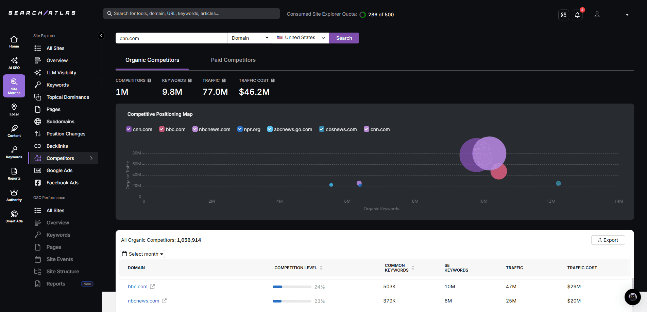Image resolution: width=647 pixels, height=312 pixels.
Task: Toggle nbcnews.com legend checkbox
Action: 195,129
